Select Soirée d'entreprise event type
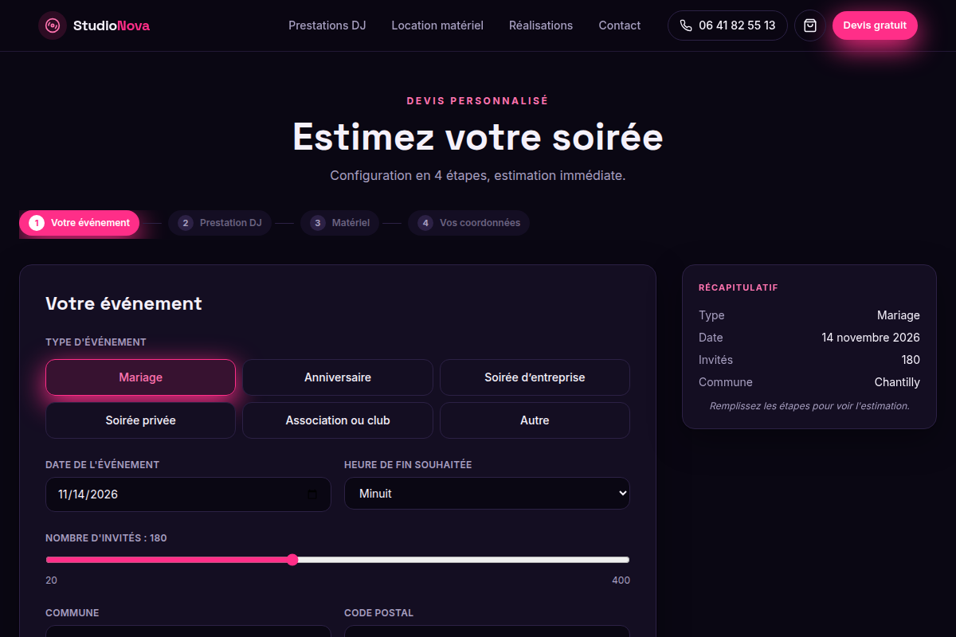This screenshot has width=956, height=637. (535, 377)
